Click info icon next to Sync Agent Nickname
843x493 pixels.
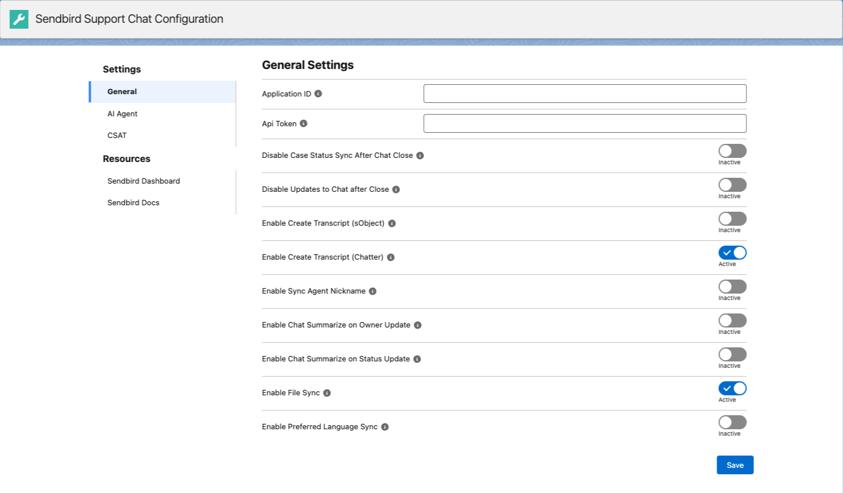(x=372, y=291)
